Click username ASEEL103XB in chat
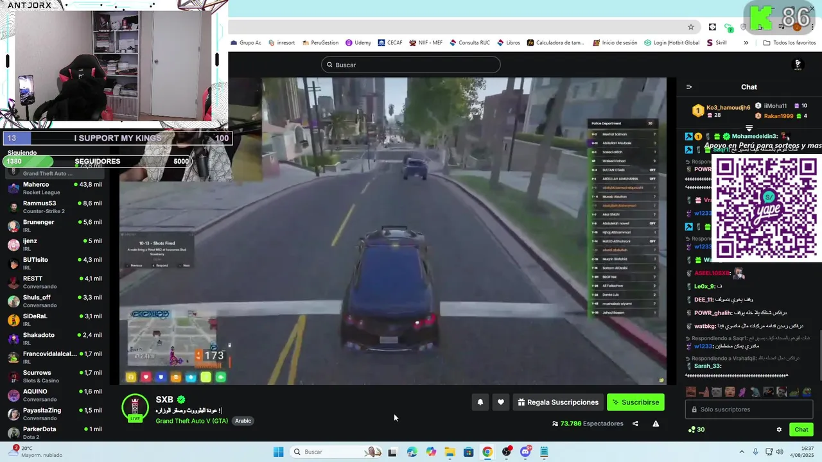Screen dimensions: 822x462 point(712,273)
